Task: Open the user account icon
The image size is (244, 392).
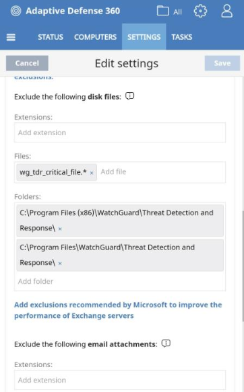Action: 226,11
